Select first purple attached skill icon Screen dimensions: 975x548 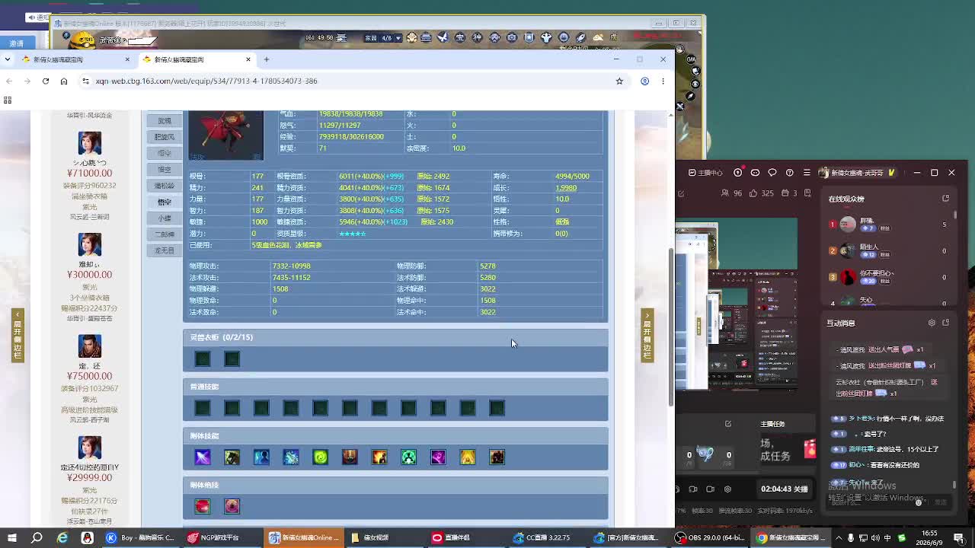click(x=203, y=457)
